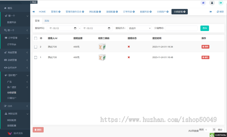
Task: Expand the 推广链接 submenu in the sidebar
Action: pos(15,87)
